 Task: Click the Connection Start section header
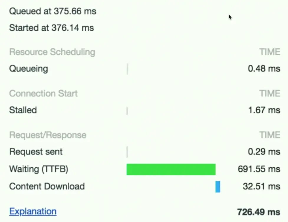44,94
